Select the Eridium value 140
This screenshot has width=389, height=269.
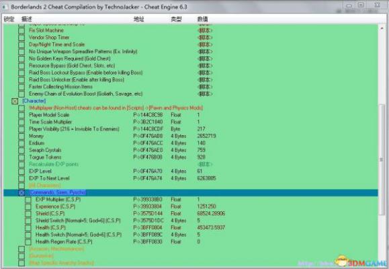coord(201,143)
